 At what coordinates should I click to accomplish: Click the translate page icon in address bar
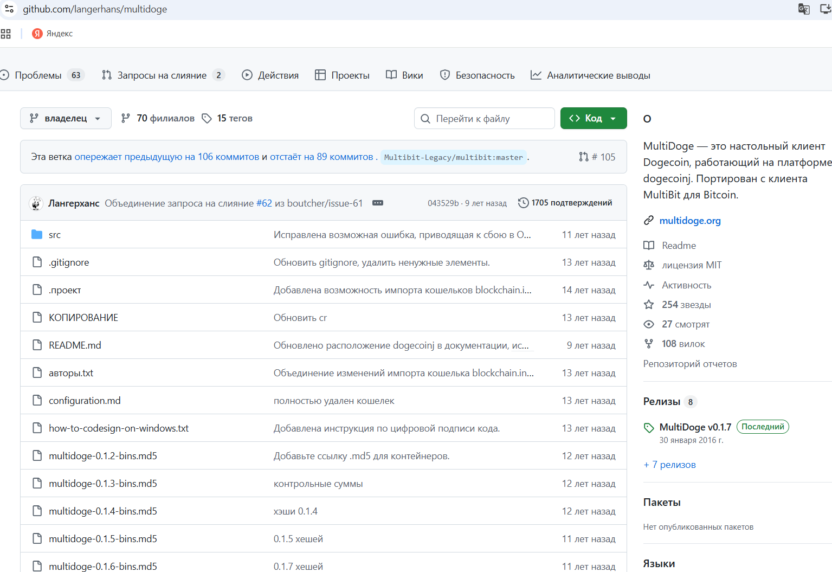tap(804, 9)
